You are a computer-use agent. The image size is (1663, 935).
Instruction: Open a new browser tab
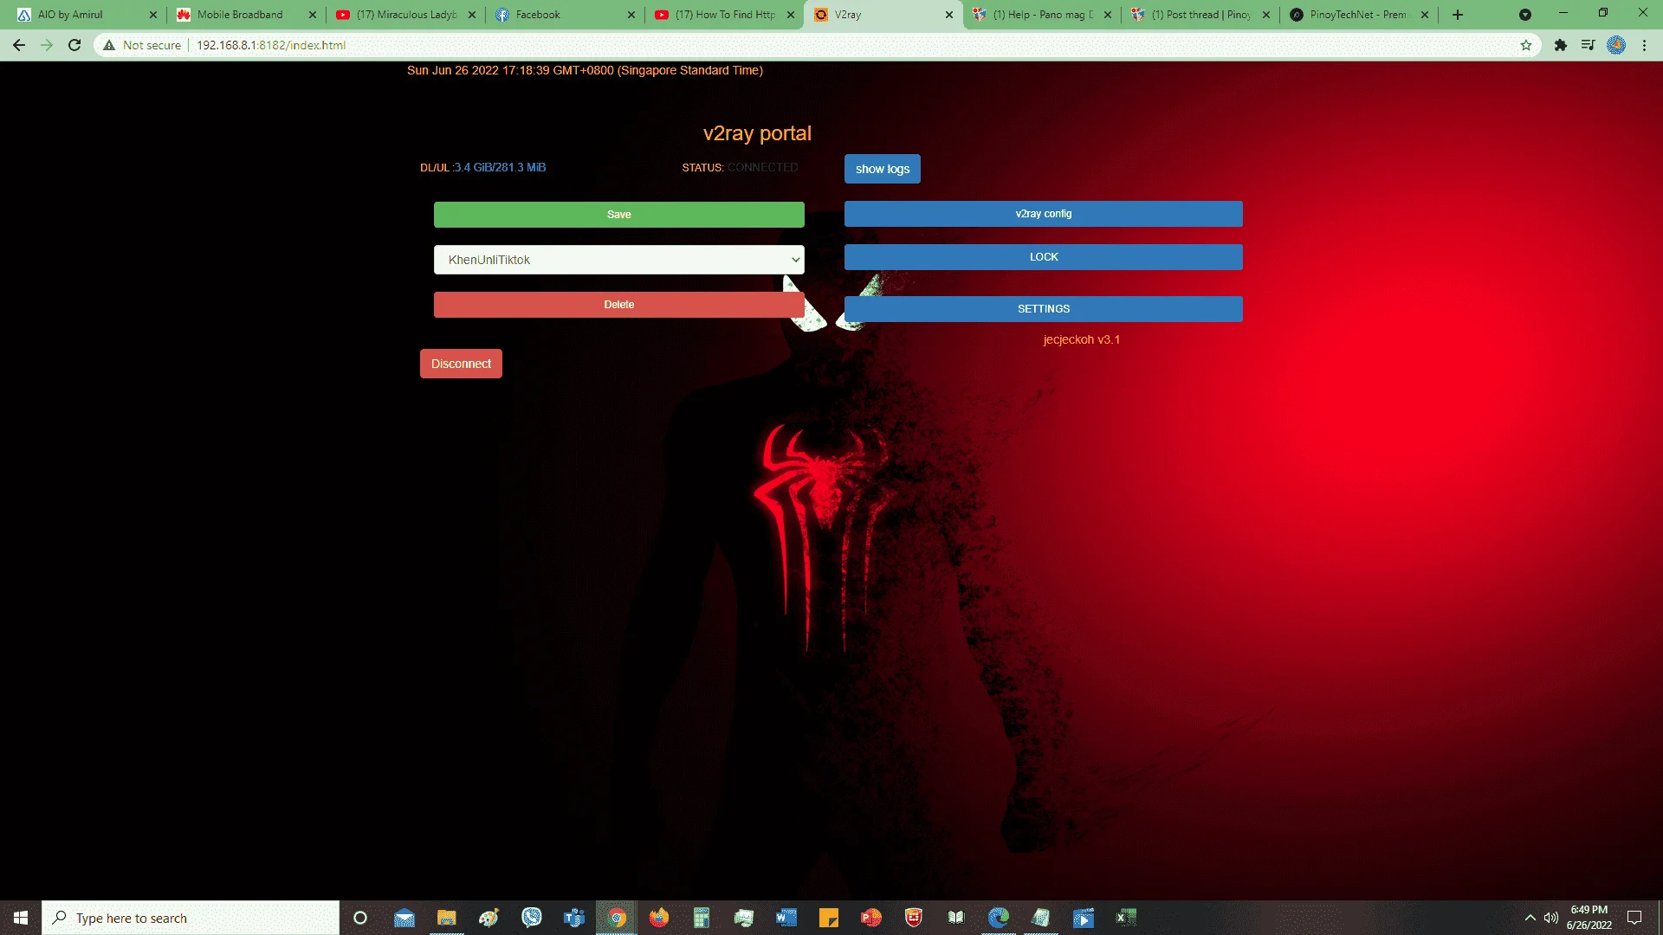1458,15
